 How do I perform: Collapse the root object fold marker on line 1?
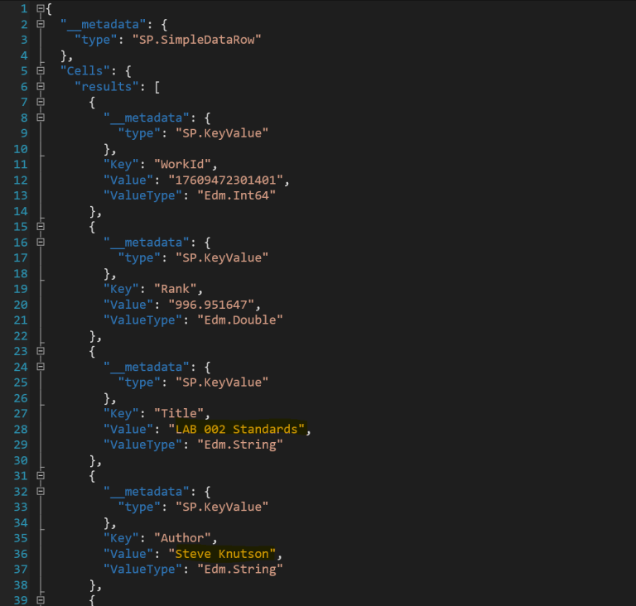pos(41,8)
